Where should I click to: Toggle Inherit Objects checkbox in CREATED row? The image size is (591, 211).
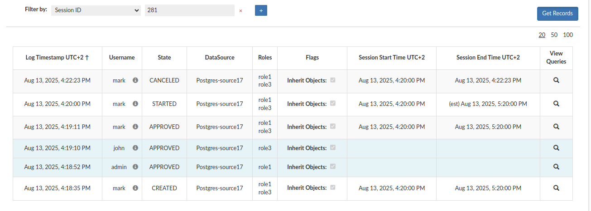pyautogui.click(x=333, y=188)
